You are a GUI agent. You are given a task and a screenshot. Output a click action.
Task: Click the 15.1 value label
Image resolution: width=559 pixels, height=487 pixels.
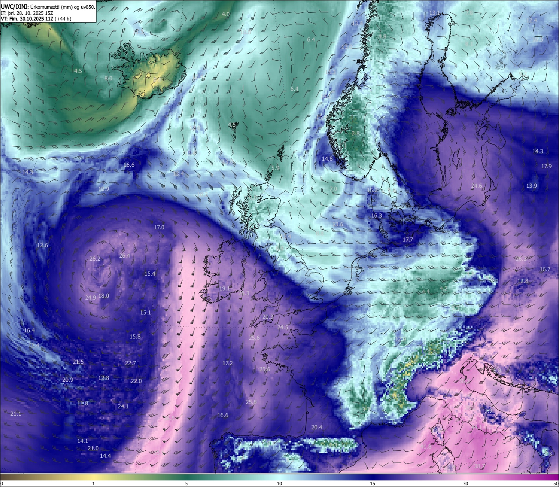point(145,313)
